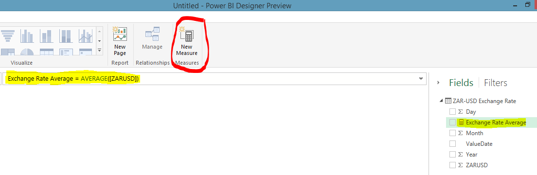Image resolution: width=537 pixels, height=175 pixels.
Task: Click the sigma icon next to Month
Action: point(461,133)
